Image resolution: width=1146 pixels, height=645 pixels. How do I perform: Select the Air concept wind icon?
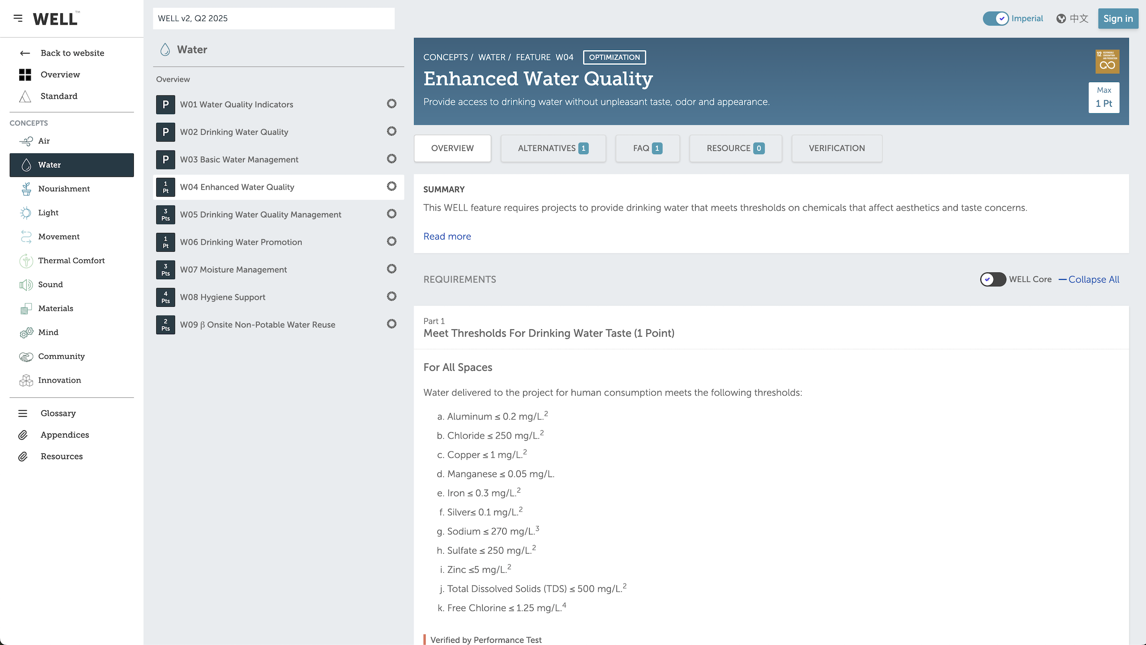point(26,141)
